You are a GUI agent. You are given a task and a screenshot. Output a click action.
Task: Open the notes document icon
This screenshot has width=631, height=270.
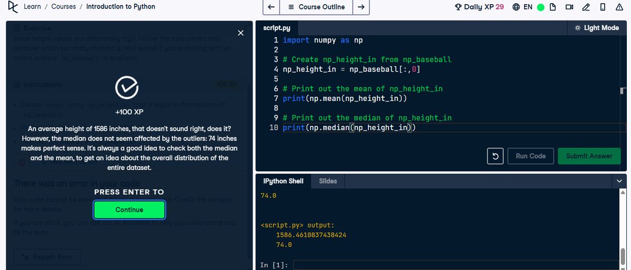pos(553,7)
